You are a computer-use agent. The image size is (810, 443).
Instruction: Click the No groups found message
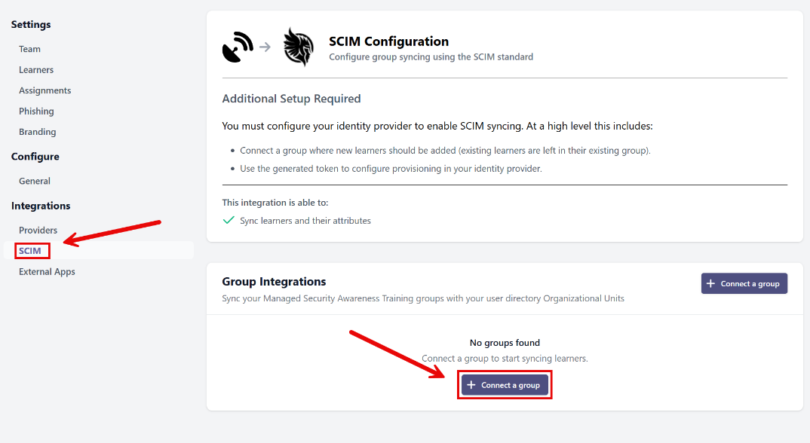505,343
